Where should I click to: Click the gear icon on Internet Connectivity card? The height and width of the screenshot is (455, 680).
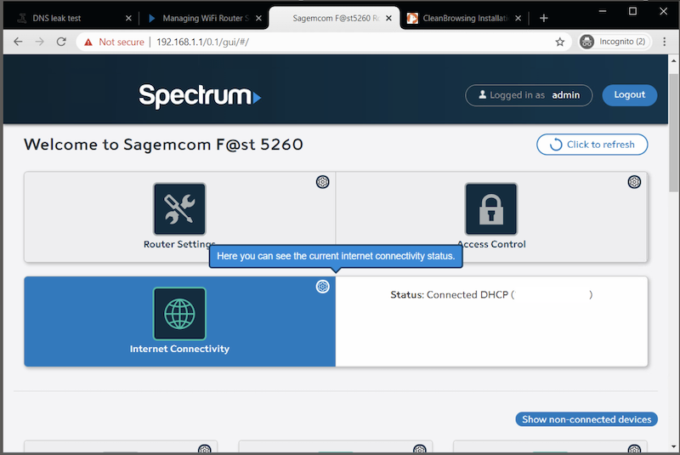click(x=322, y=287)
